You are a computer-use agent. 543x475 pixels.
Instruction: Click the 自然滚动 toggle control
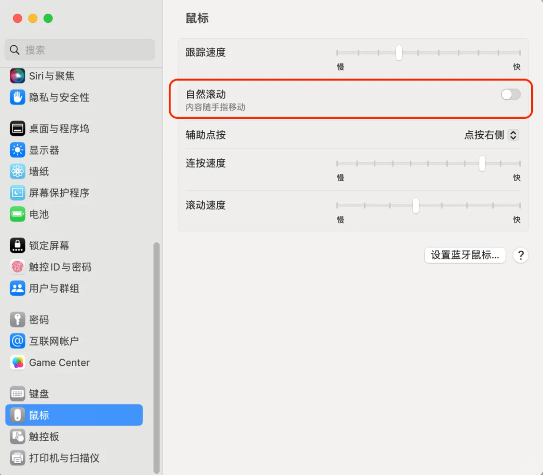click(510, 95)
